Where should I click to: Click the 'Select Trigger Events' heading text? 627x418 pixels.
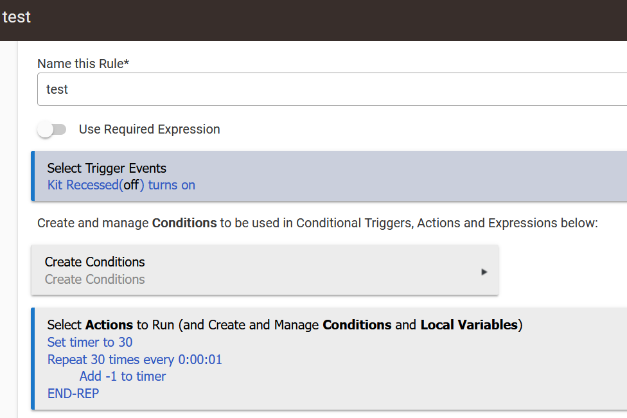107,168
